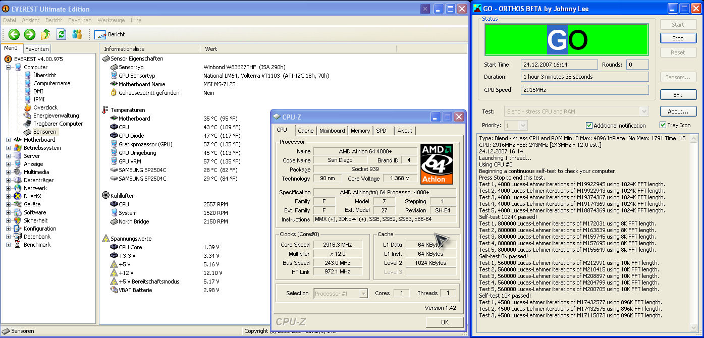704x338 pixels.
Task: Click the CPU Speed field in ORTHOS
Action: 585,90
